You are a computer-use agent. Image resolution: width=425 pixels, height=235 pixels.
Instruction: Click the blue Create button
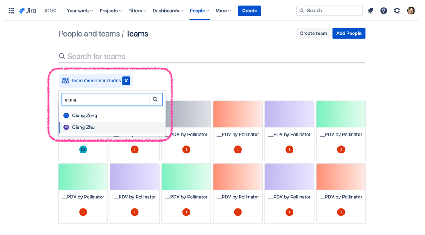pos(250,11)
